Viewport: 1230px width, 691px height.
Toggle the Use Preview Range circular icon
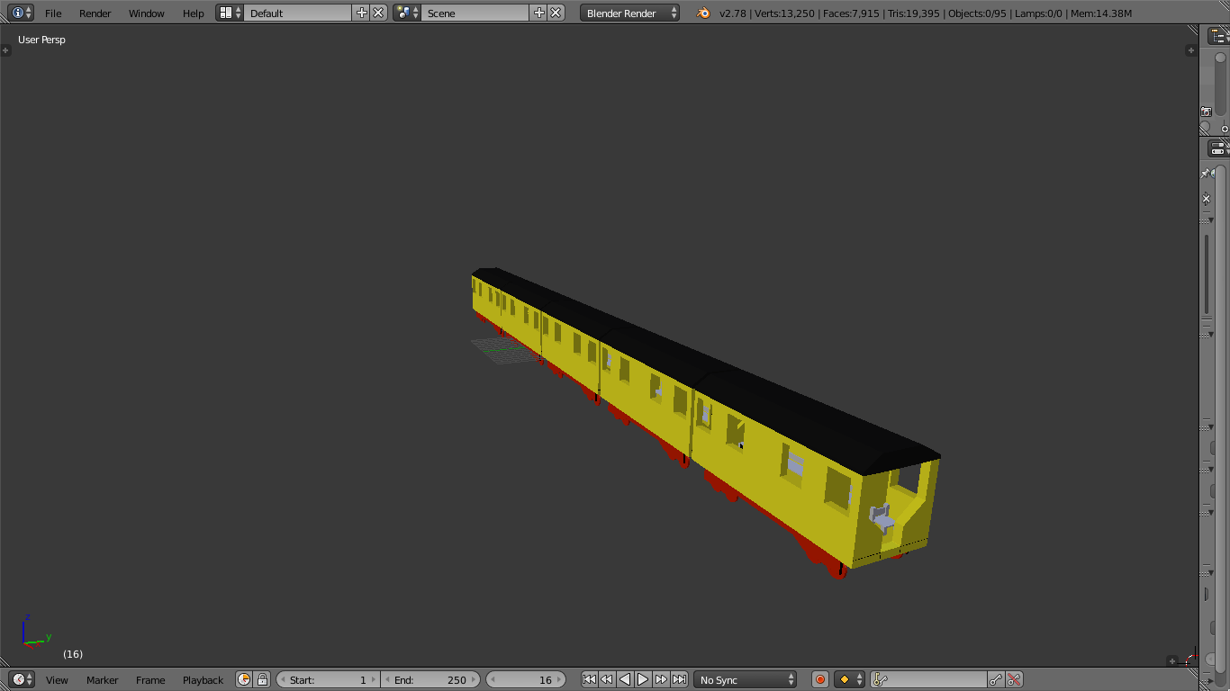tap(242, 679)
